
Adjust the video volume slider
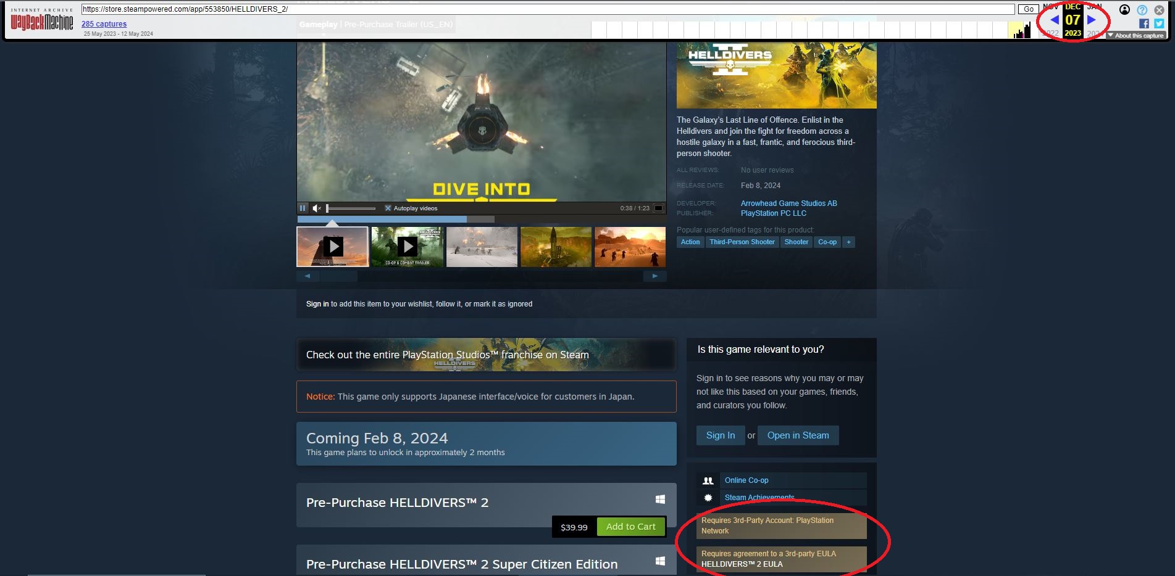(x=351, y=208)
